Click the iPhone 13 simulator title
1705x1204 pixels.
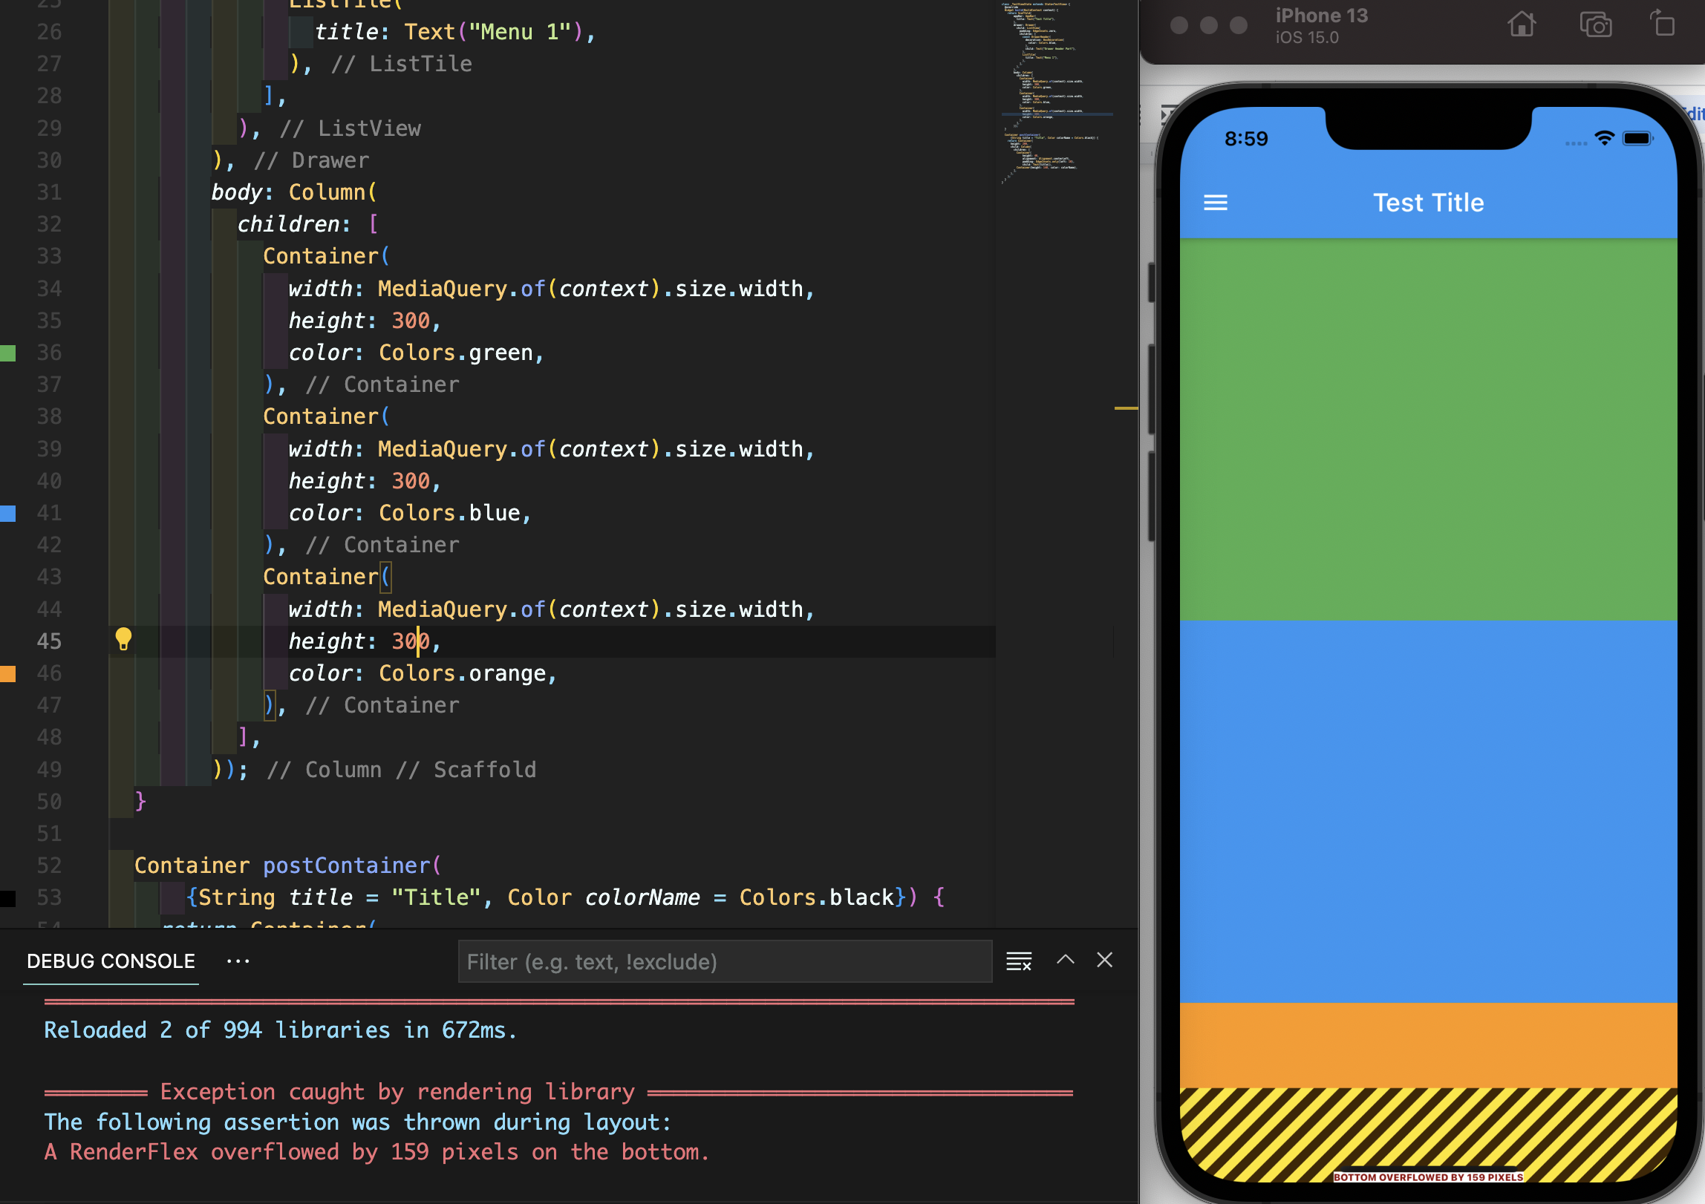1320,16
